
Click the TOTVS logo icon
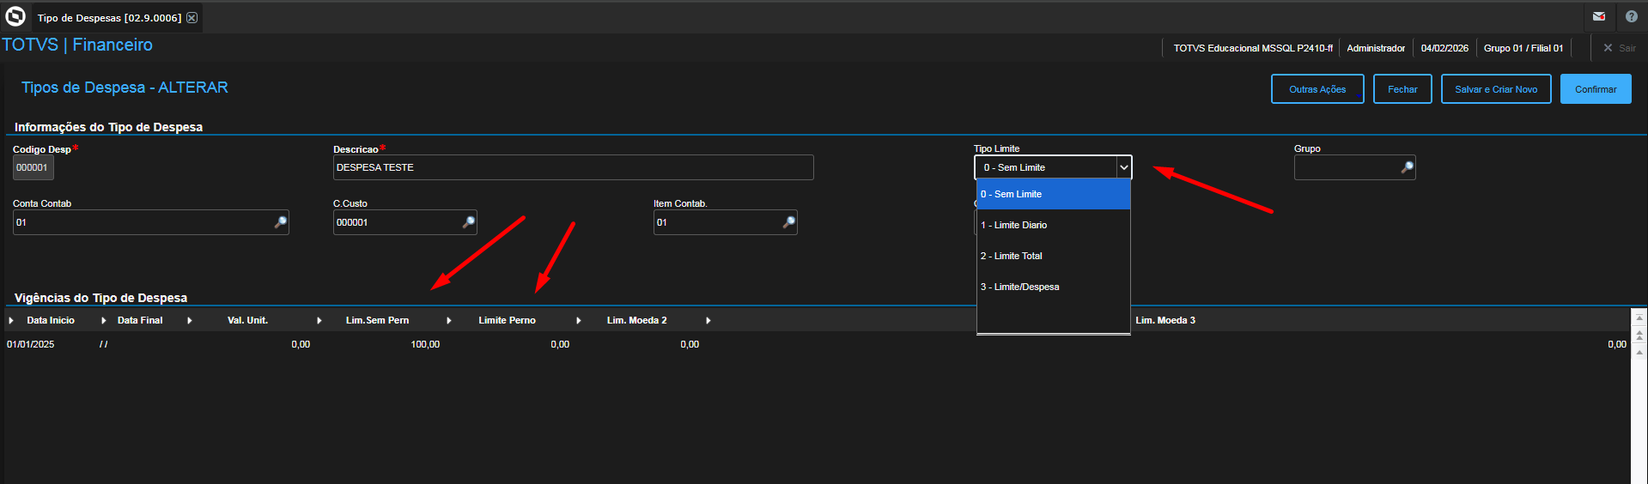[15, 16]
